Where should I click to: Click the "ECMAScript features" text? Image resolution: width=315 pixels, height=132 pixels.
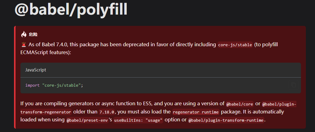(x=46, y=52)
